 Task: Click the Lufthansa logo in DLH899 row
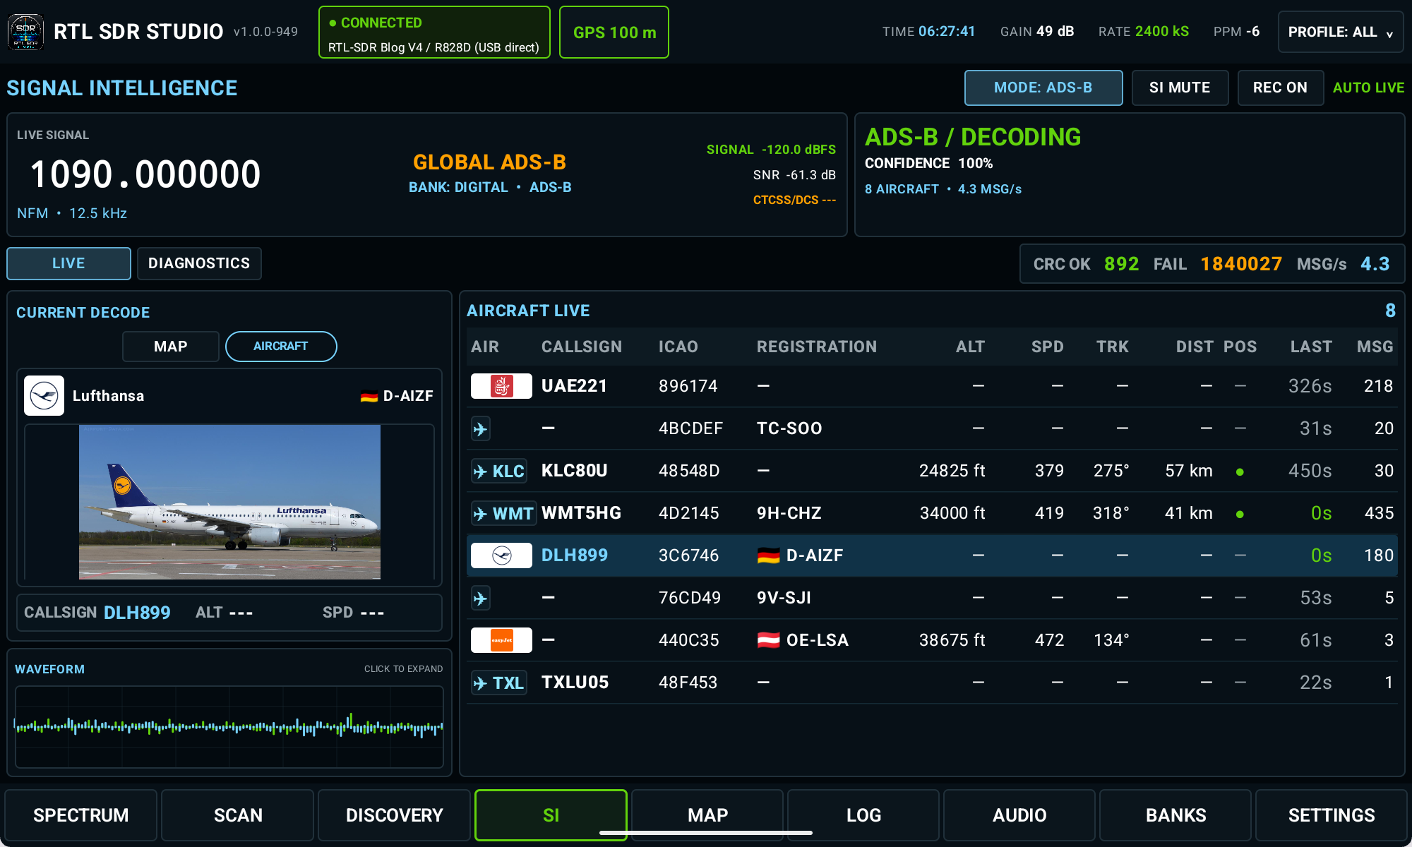pos(501,555)
